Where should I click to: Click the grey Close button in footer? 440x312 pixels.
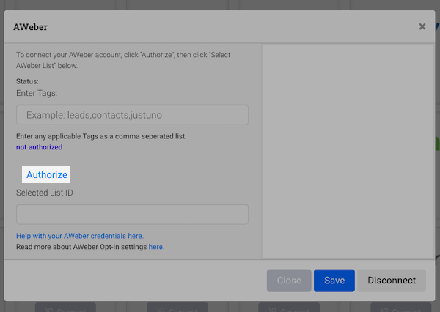[289, 281]
